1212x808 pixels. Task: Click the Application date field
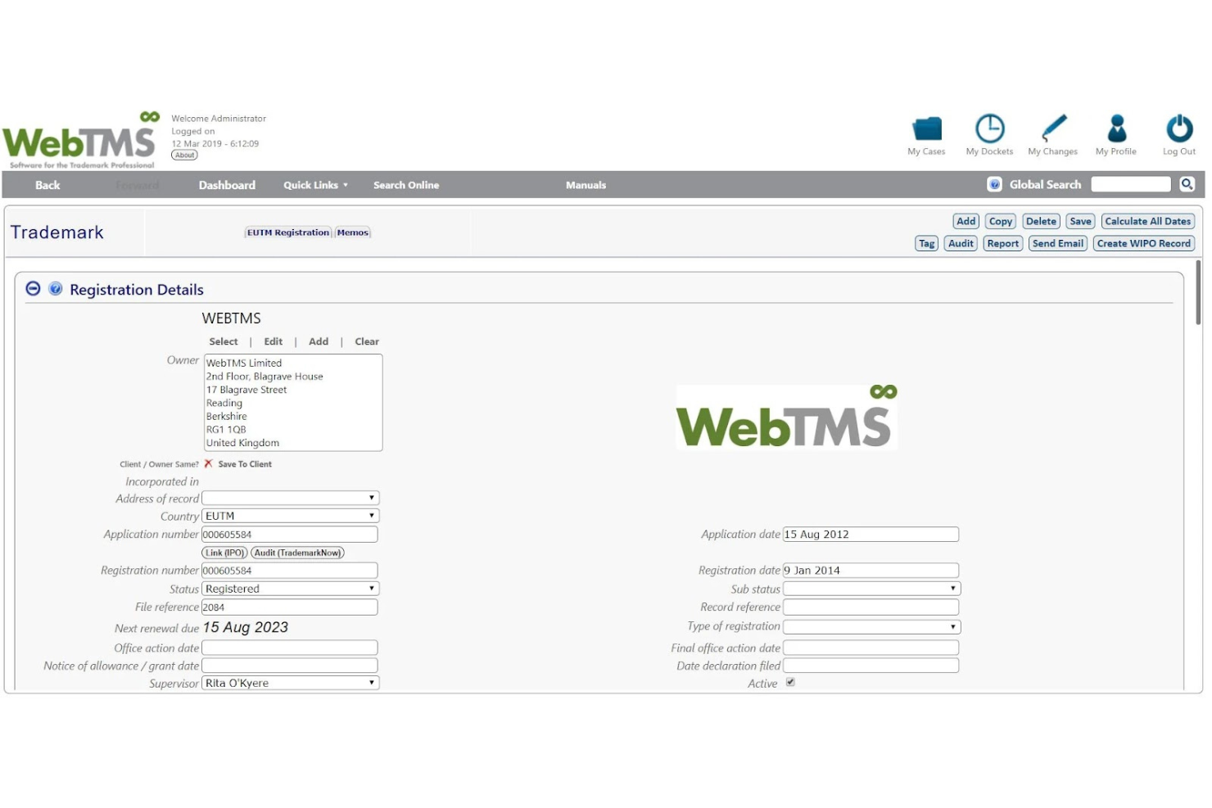pyautogui.click(x=871, y=535)
